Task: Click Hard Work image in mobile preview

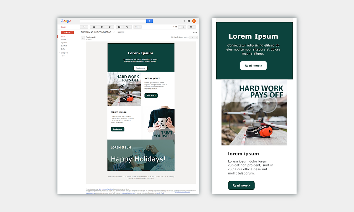Action: (254, 113)
